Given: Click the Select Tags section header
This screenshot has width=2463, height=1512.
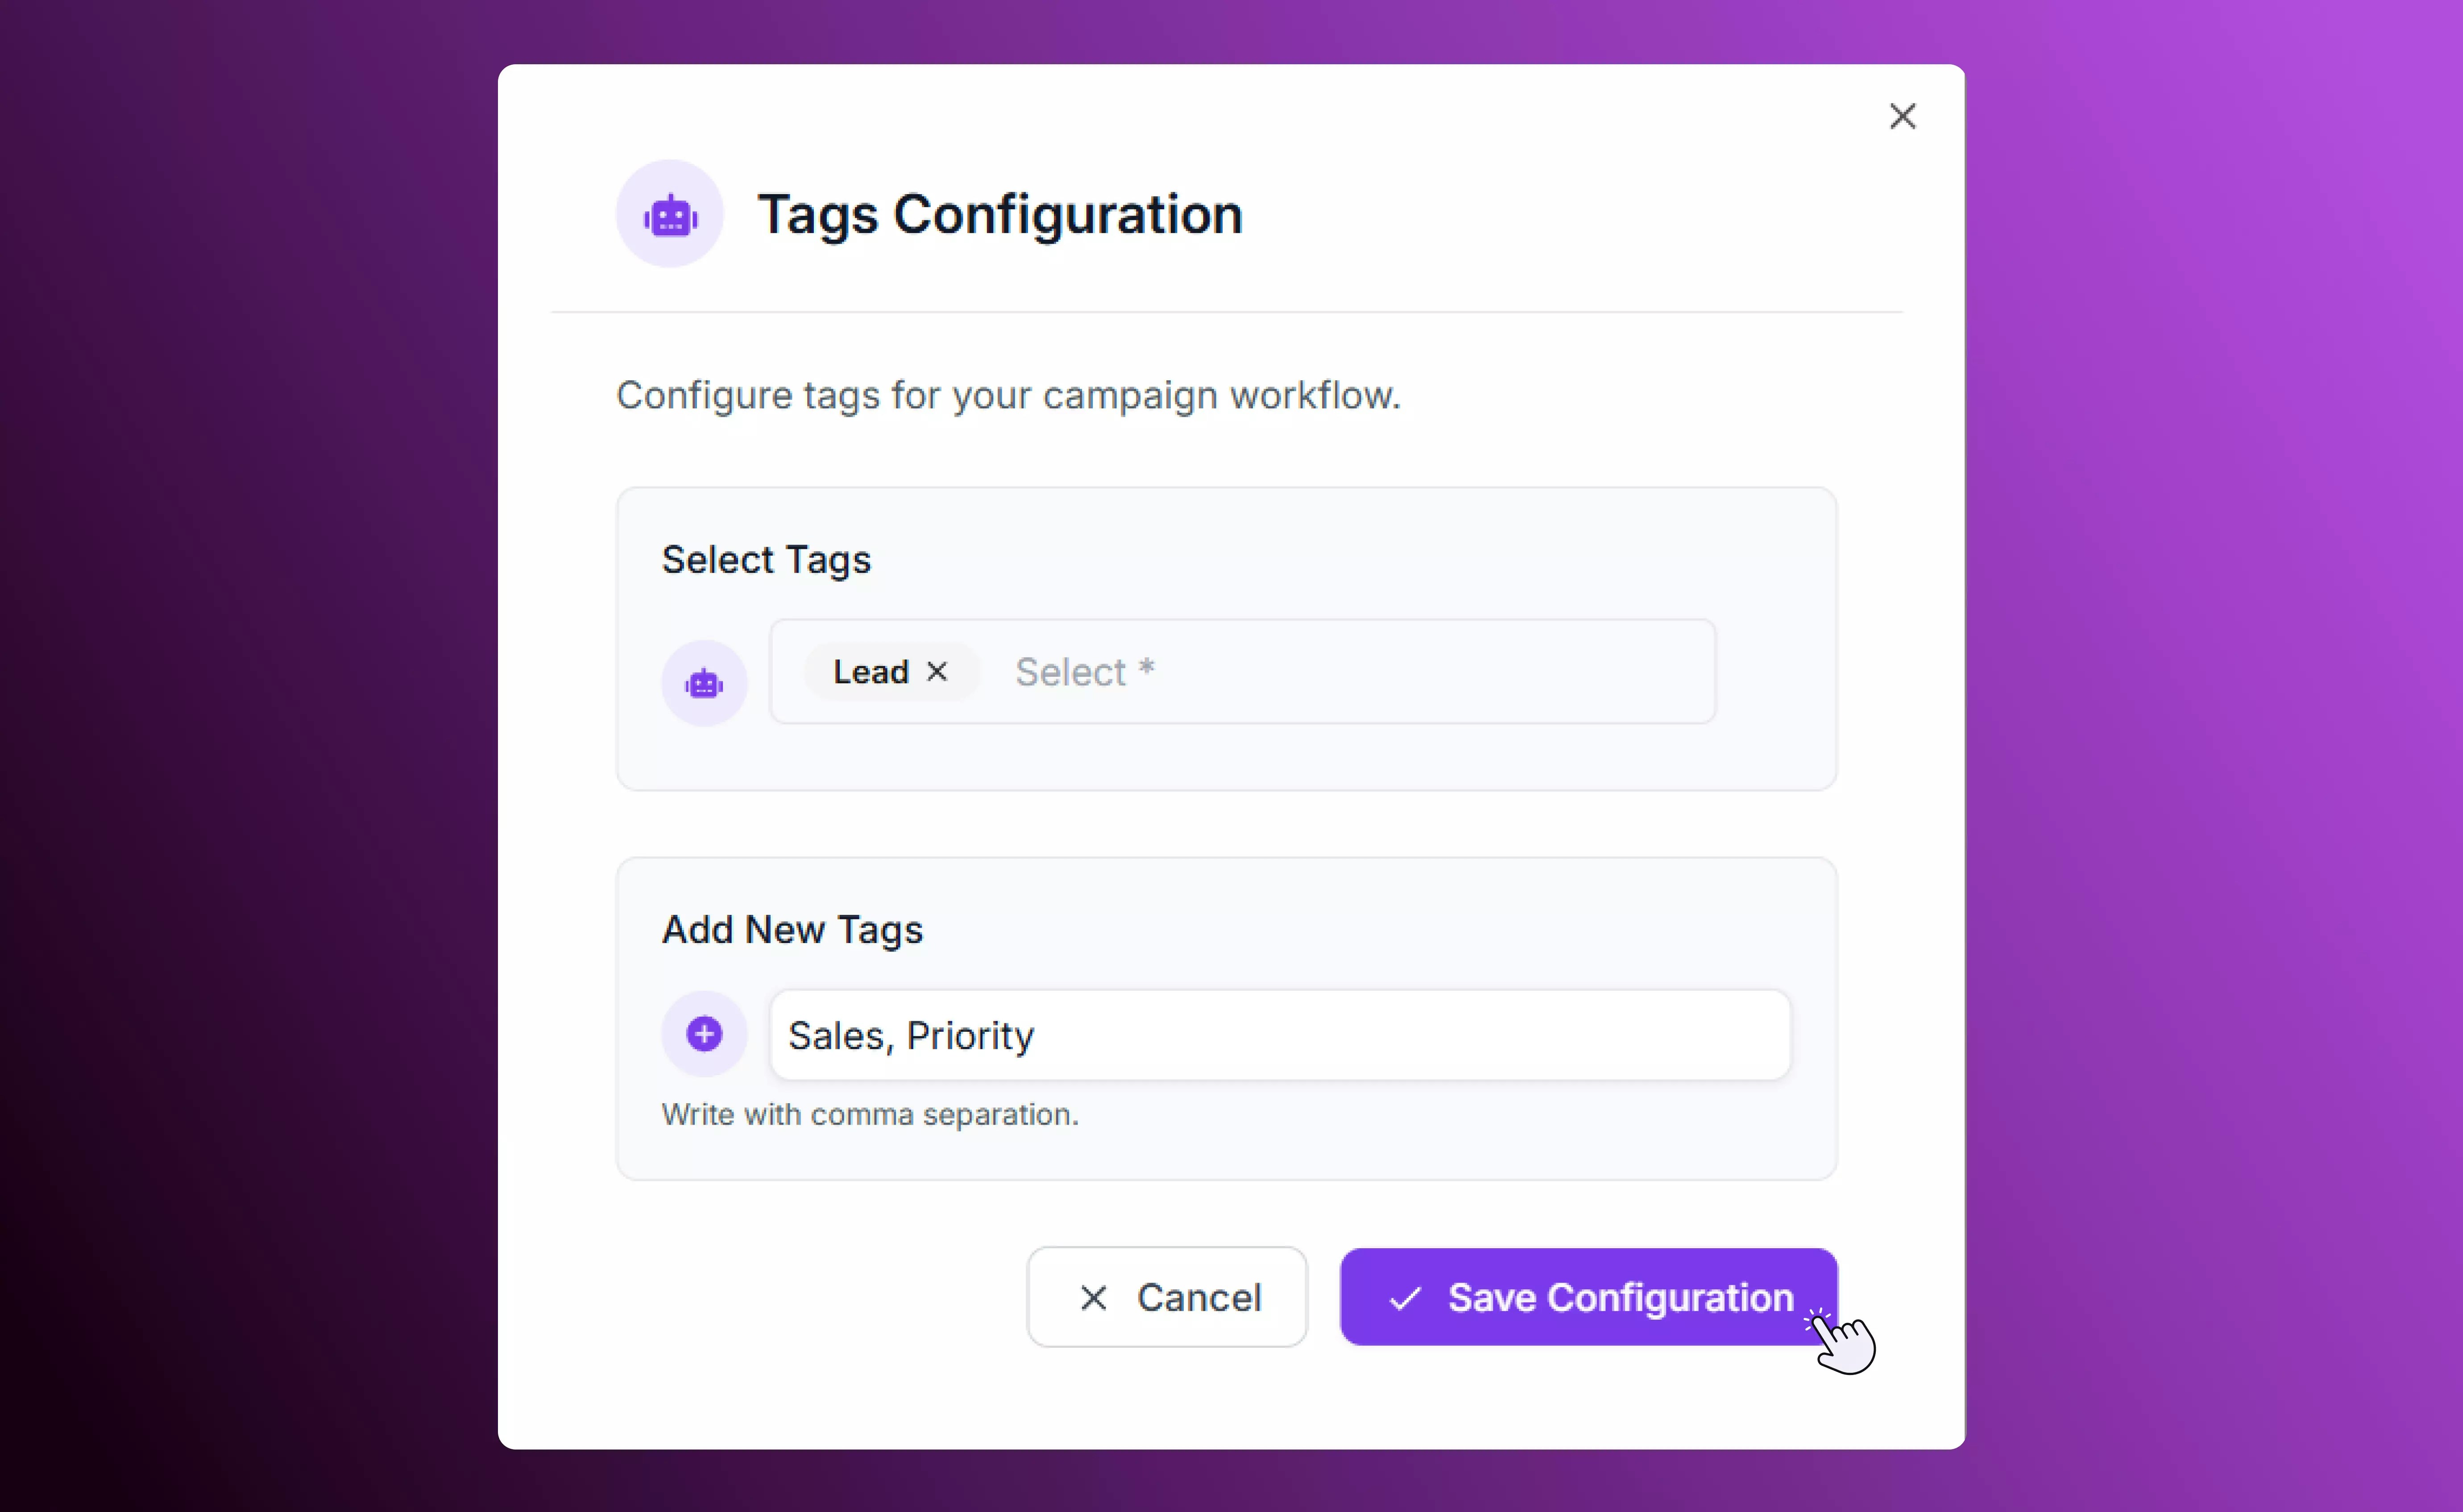Looking at the screenshot, I should (x=766, y=559).
